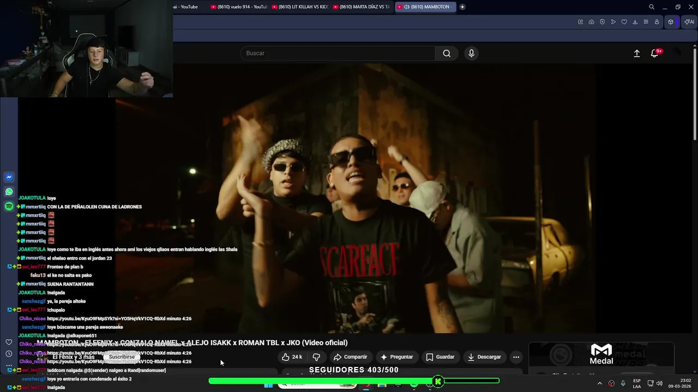Open the video more actions three dots
Viewport: 698px width, 392px height.
(516, 357)
